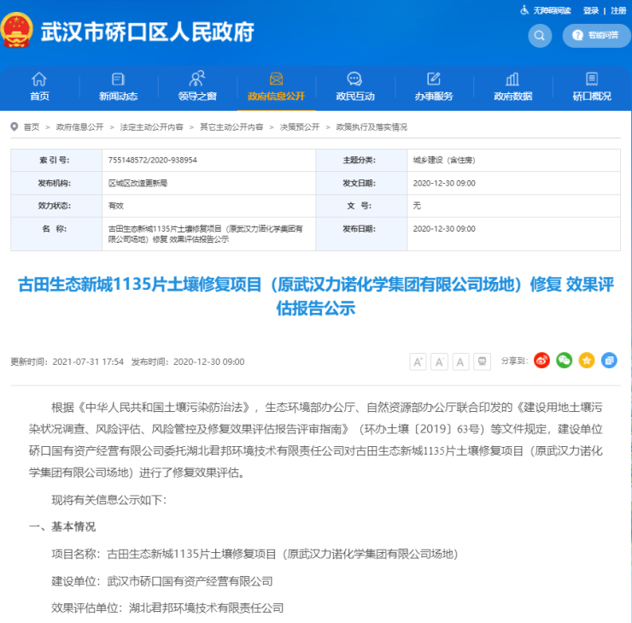Image resolution: width=632 pixels, height=623 pixels.
Task: Go to 首页 nav home icon
Action: tap(39, 79)
